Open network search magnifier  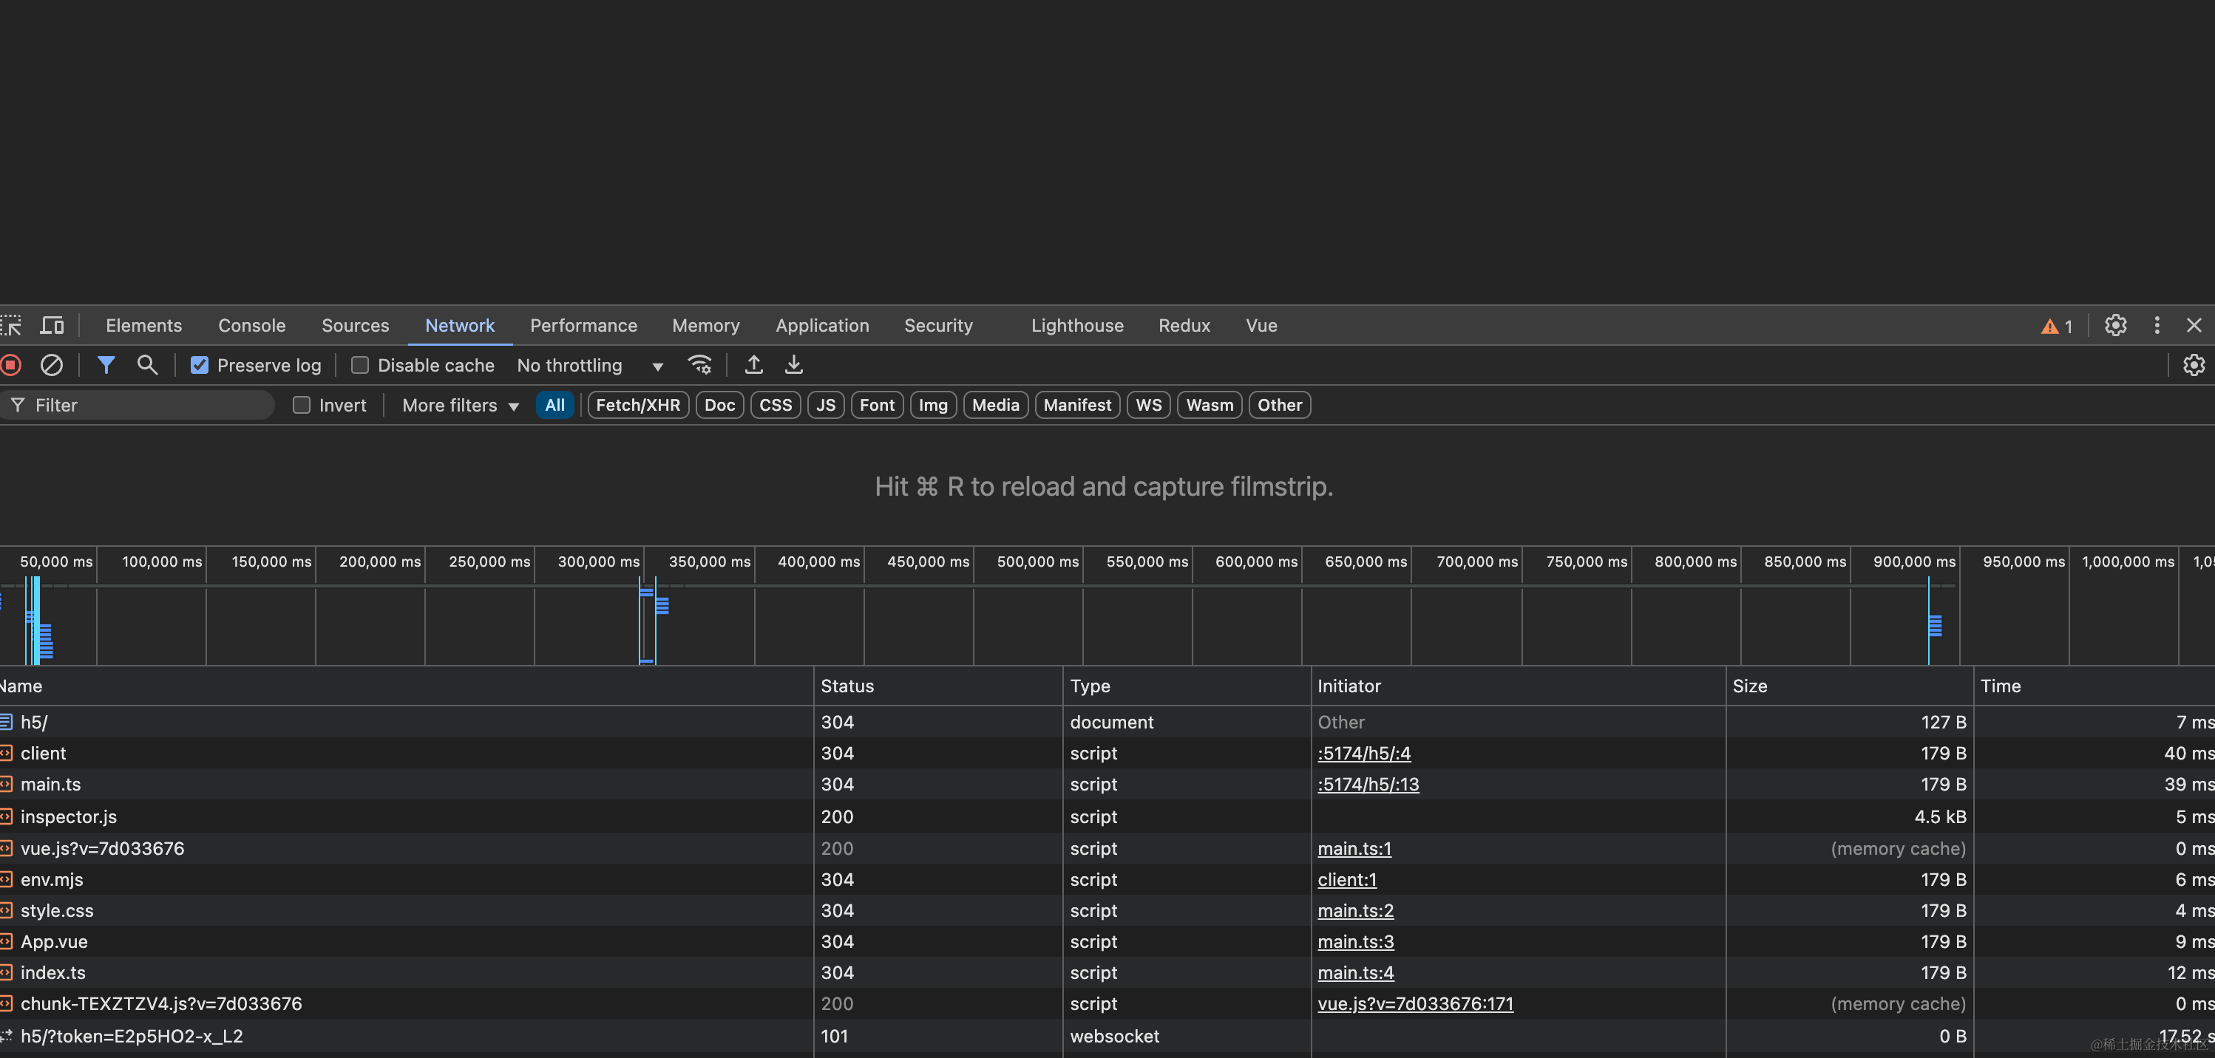pos(147,365)
